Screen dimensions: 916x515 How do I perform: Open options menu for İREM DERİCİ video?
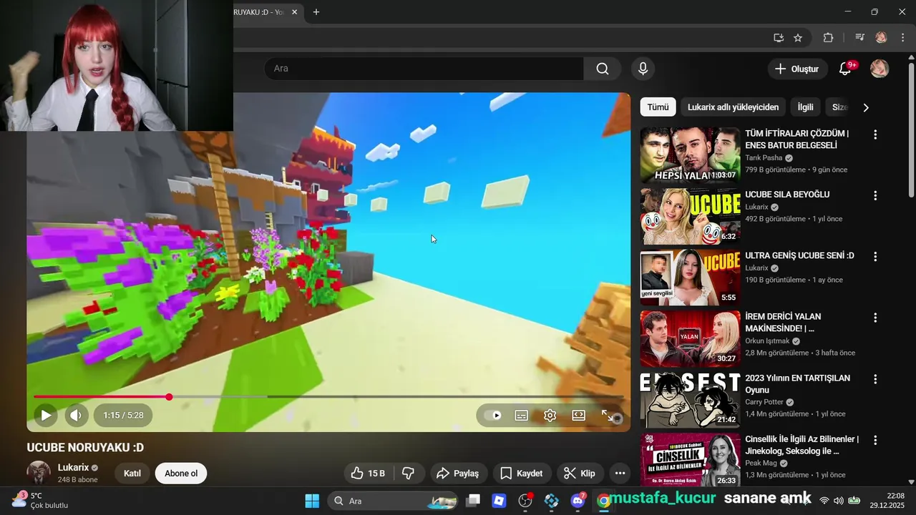pyautogui.click(x=874, y=318)
